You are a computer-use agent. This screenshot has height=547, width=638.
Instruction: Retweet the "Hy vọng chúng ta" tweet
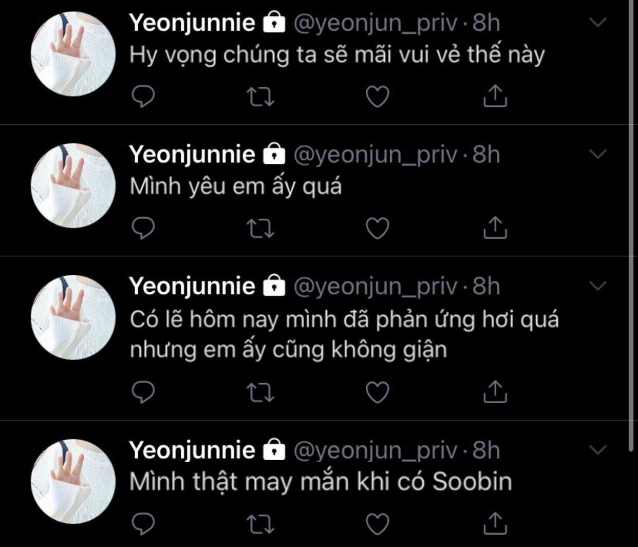260,97
